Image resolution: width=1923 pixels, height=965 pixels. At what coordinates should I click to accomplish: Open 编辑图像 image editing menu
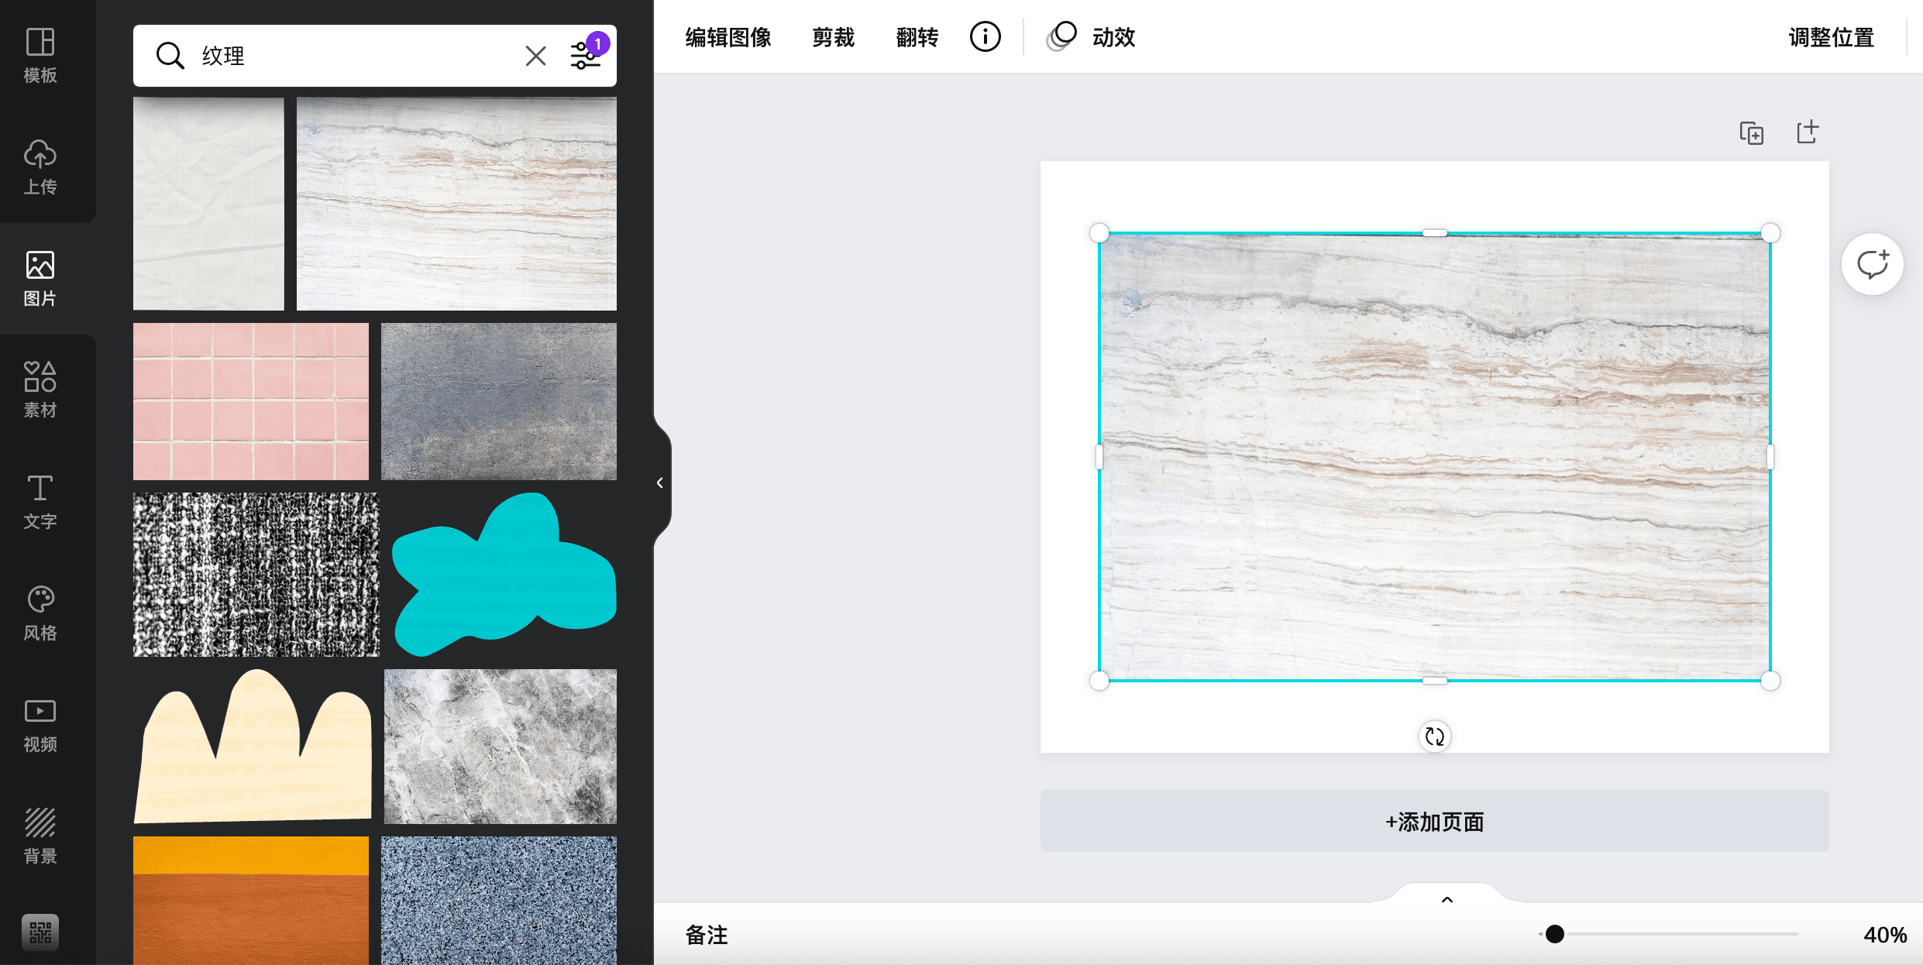[x=728, y=37]
